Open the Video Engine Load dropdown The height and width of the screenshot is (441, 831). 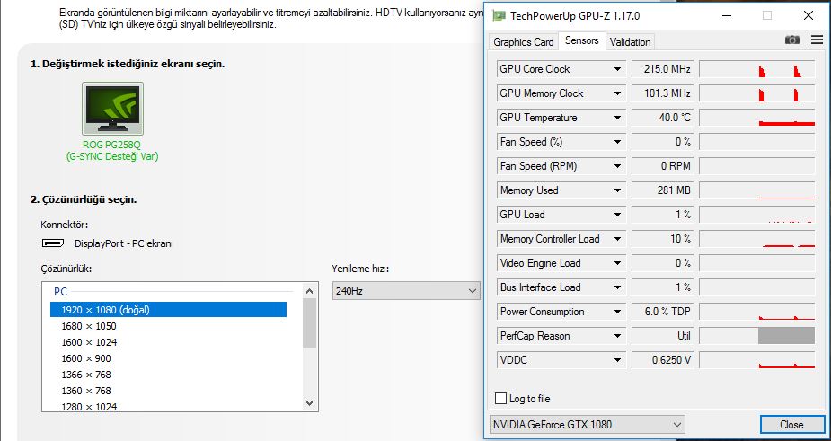pos(617,263)
